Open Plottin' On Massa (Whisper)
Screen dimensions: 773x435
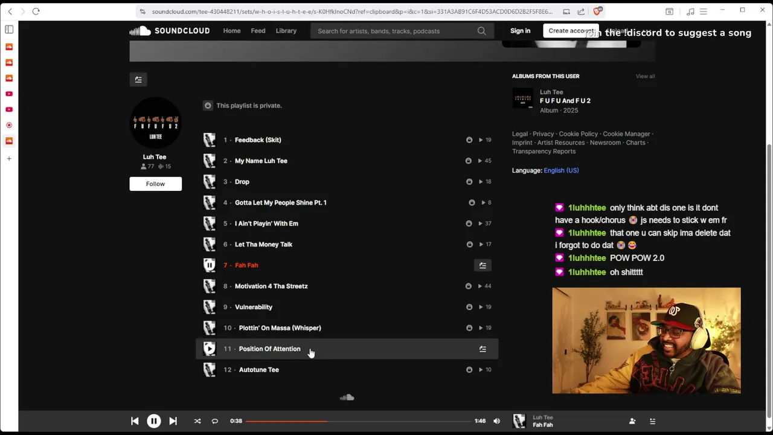(x=280, y=328)
